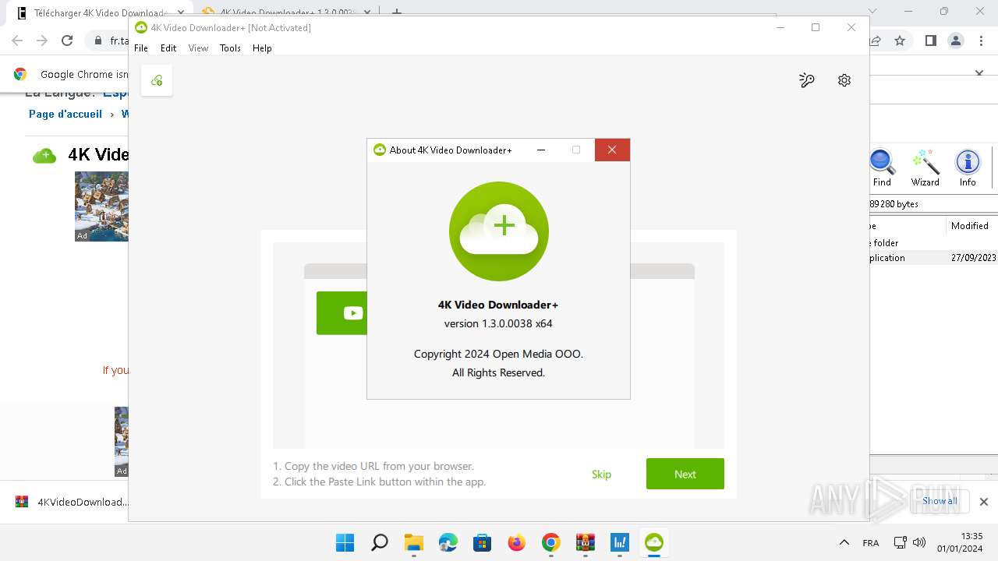
Task: Sort by the Modified column in WinRAR
Action: click(970, 226)
